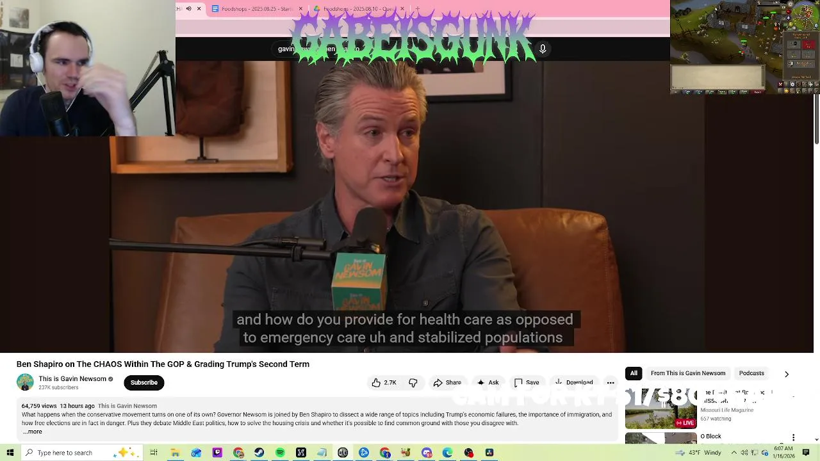Open the Windows Start menu
The height and width of the screenshot is (461, 820).
(x=10, y=453)
